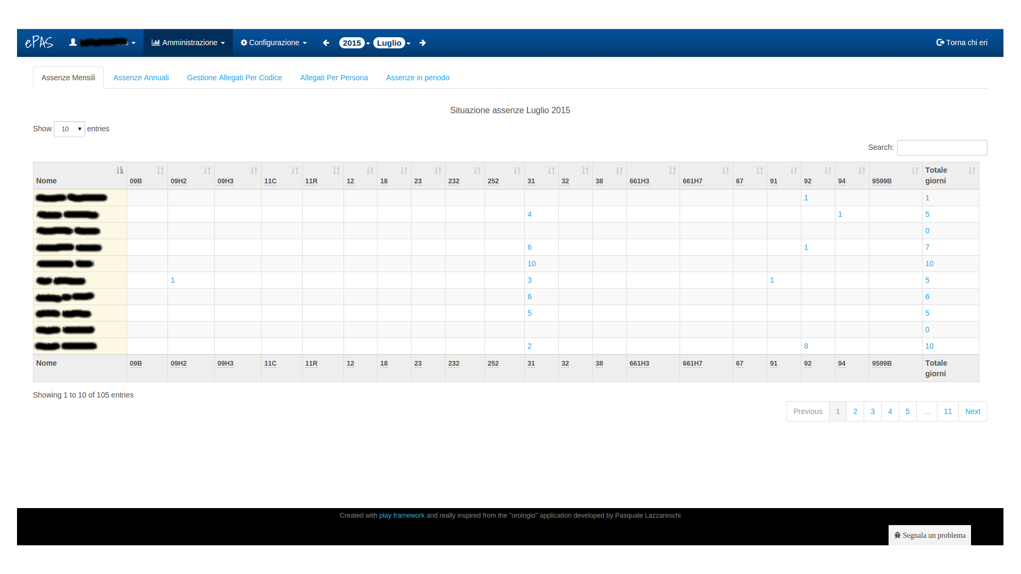Viewport: 1021px width, 574px height.
Task: Expand the Configurazione dropdown
Action: pos(273,43)
